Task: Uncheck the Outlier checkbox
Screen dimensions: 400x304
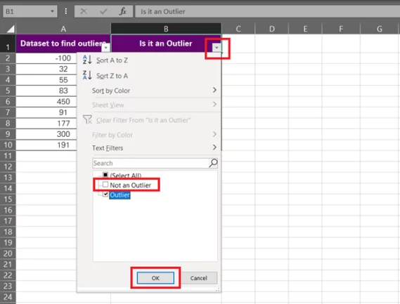Action: click(x=105, y=194)
